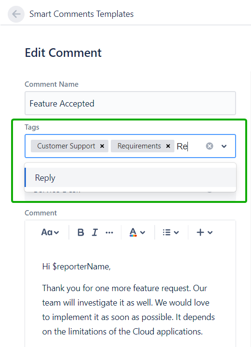Remove the Customer Support tag
This screenshot has height=347, width=251.
[102, 146]
